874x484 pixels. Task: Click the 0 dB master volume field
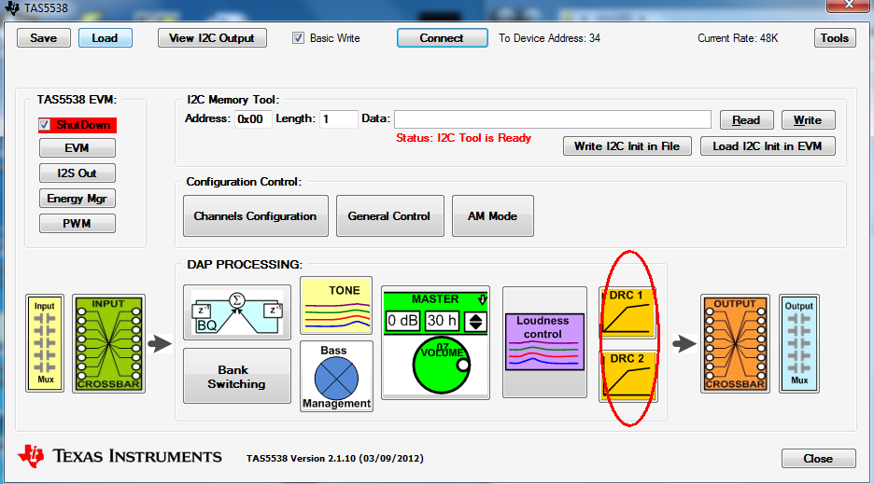coord(402,321)
